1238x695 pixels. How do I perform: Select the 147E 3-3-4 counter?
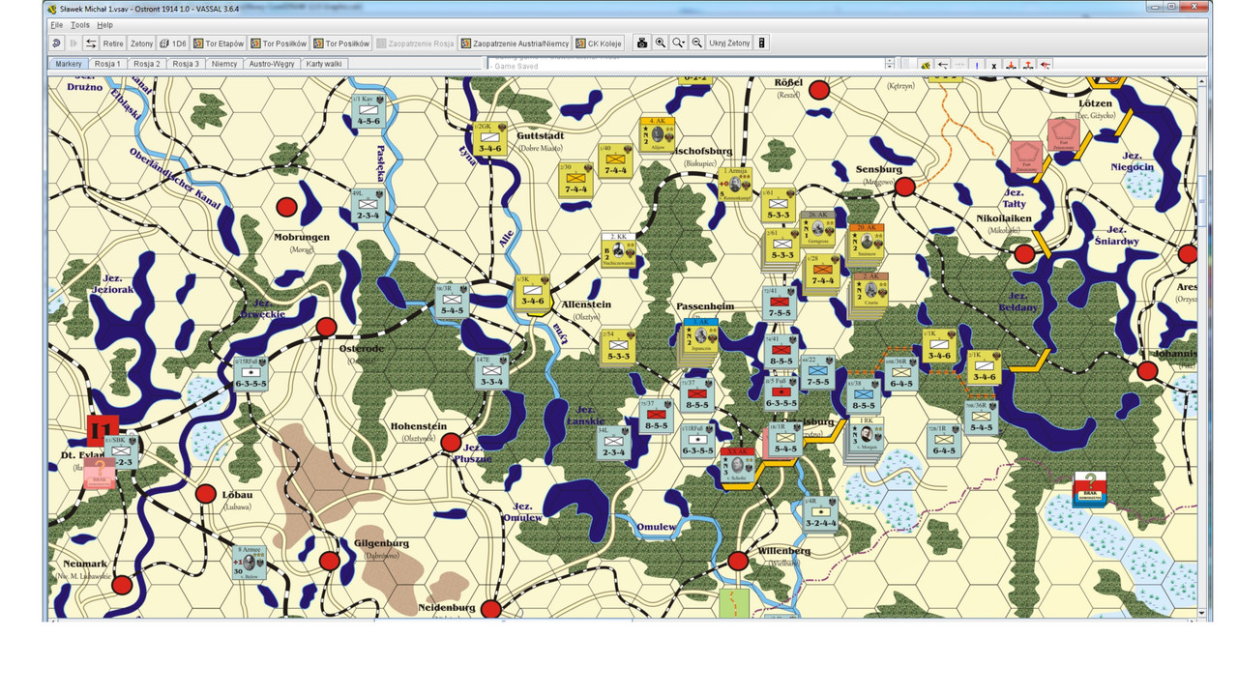493,372
